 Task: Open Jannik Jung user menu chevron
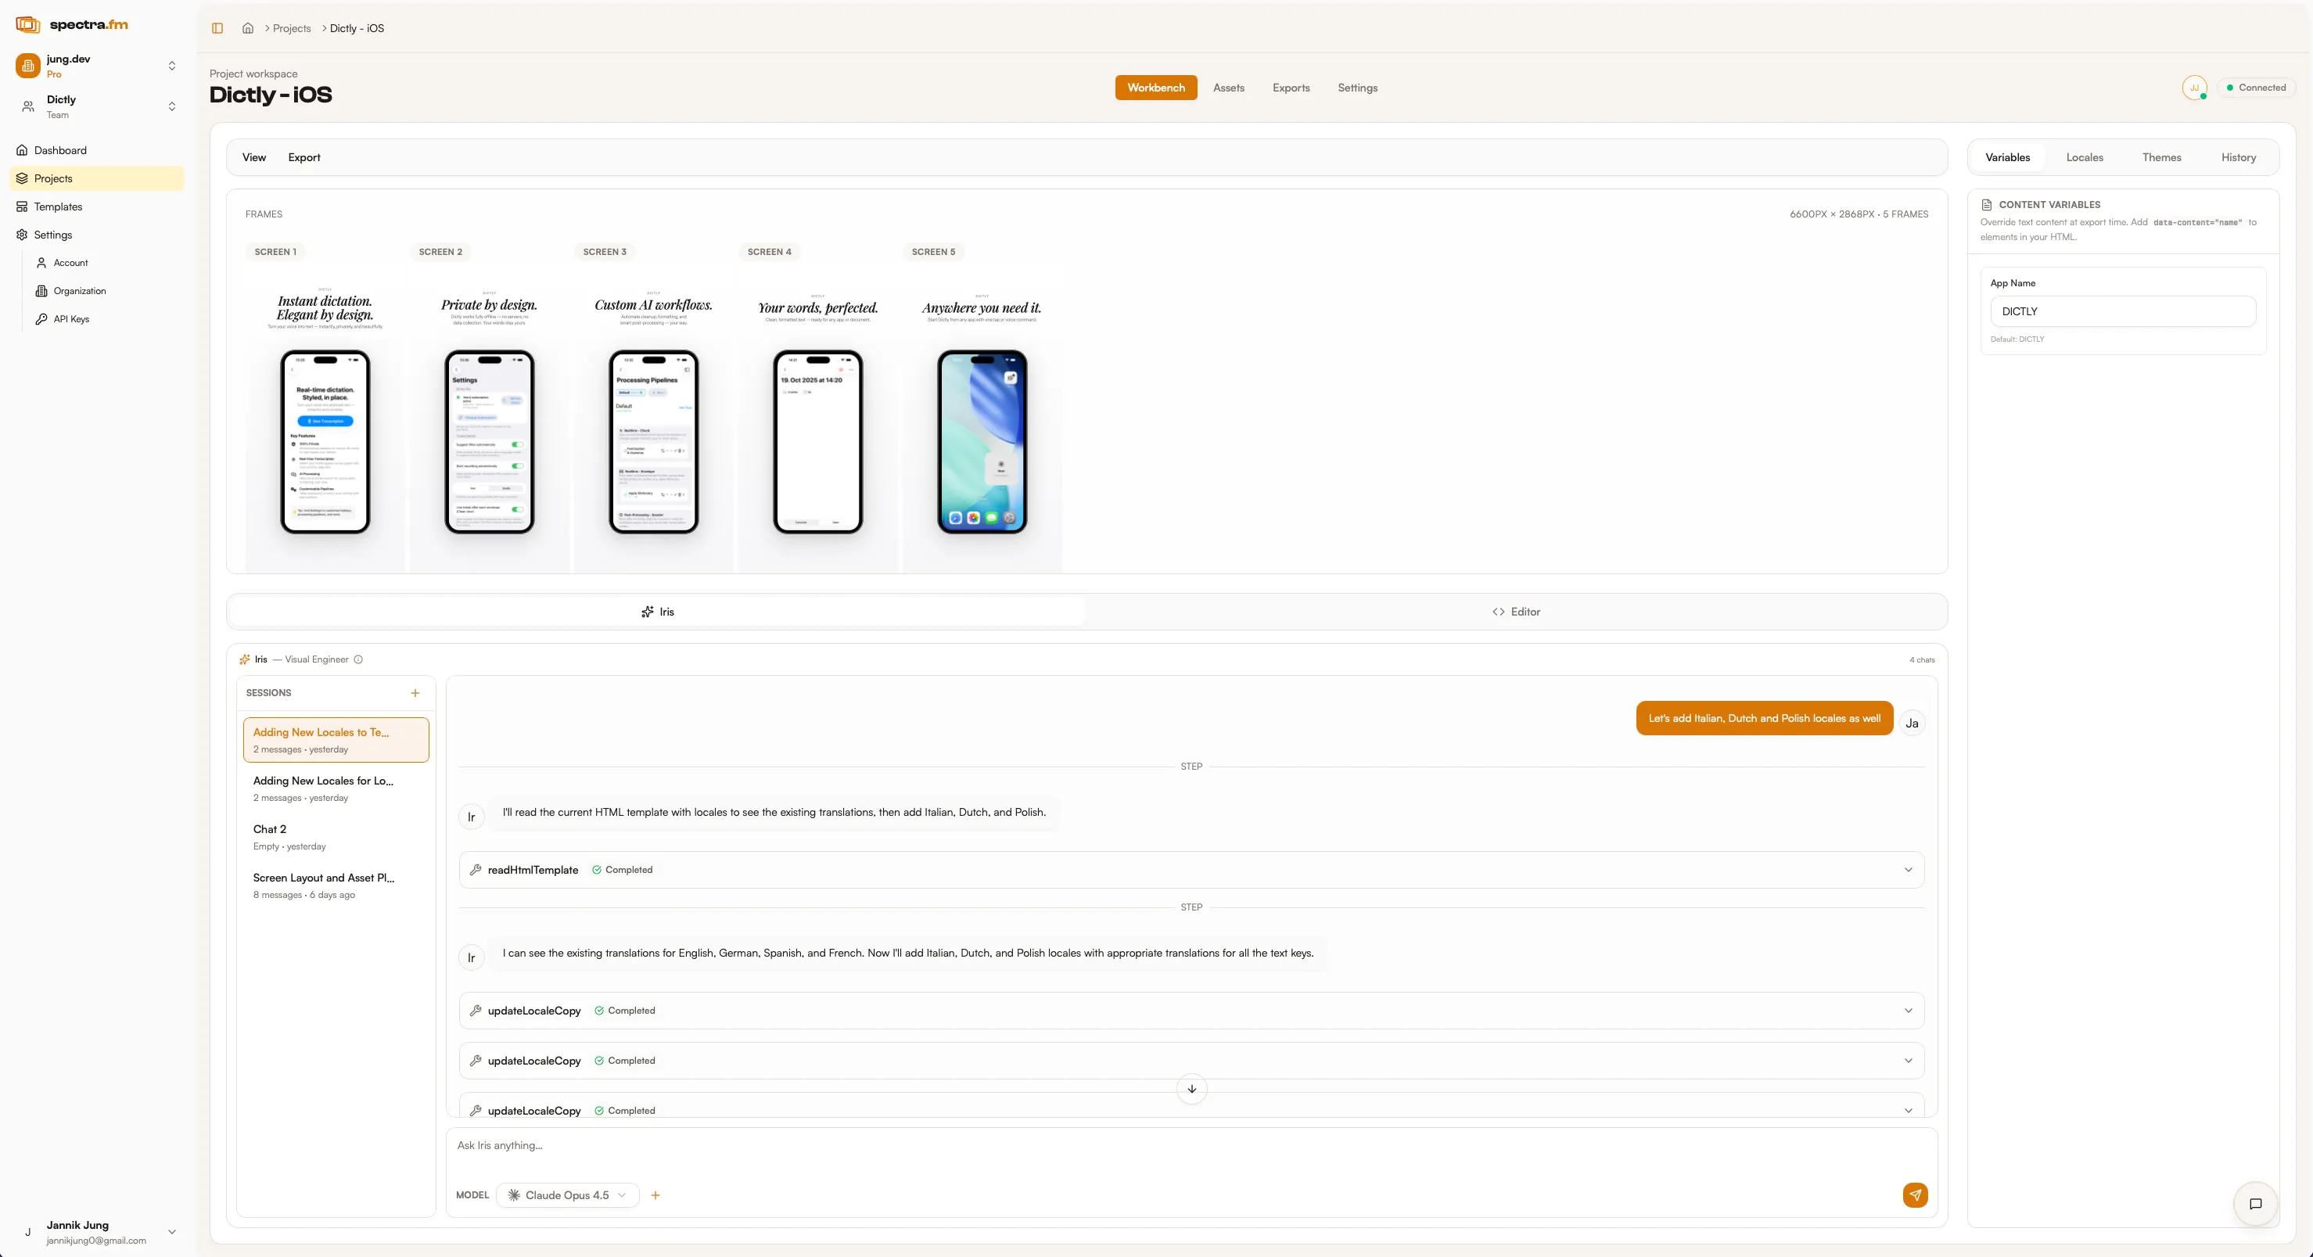pos(172,1232)
